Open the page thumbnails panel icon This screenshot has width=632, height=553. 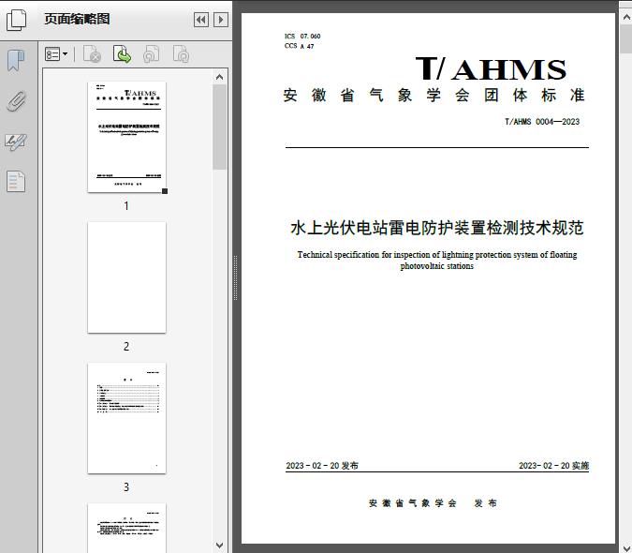click(x=16, y=20)
